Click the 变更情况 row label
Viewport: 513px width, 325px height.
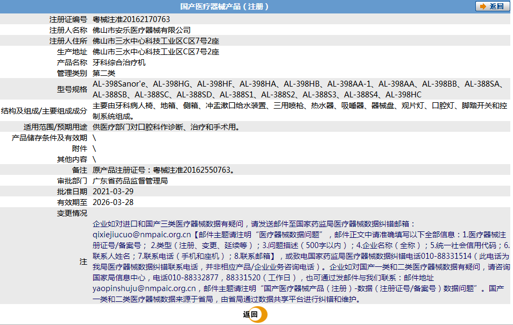(x=72, y=213)
